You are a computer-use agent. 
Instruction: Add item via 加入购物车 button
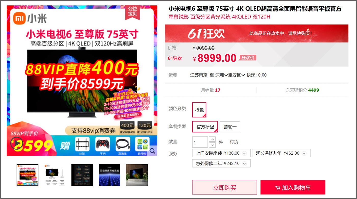pyautogui.click(x=293, y=188)
